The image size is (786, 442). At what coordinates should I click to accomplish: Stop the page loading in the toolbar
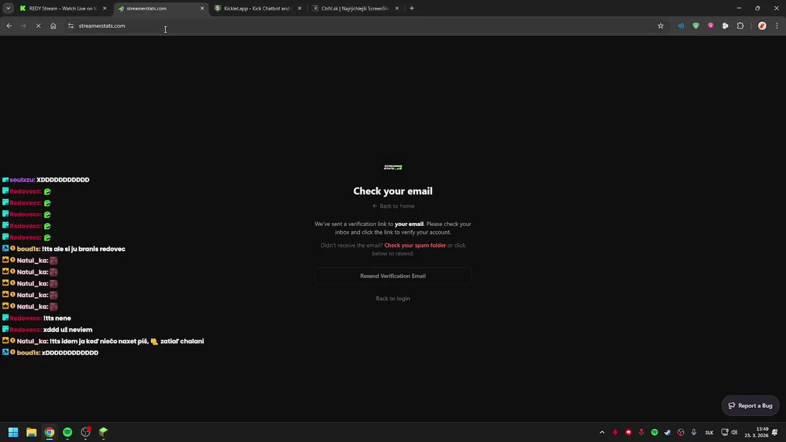(38, 26)
